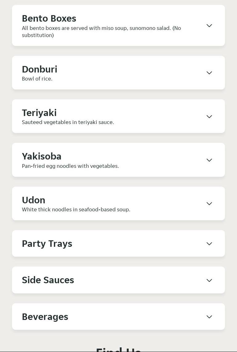This screenshot has height=352, width=237.
Task: Open the Teriyaki section chevron
Action: click(x=209, y=117)
